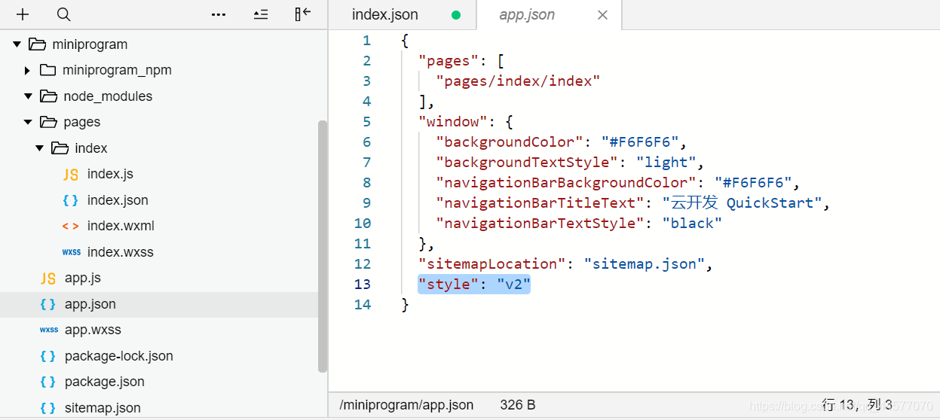Image resolution: width=940 pixels, height=420 pixels.
Task: Open index.wxss in the file tree
Action: coord(121,252)
